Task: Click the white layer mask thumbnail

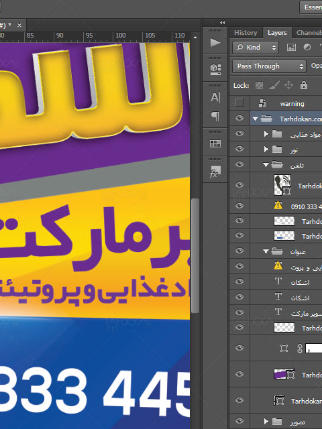Action: click(x=314, y=349)
